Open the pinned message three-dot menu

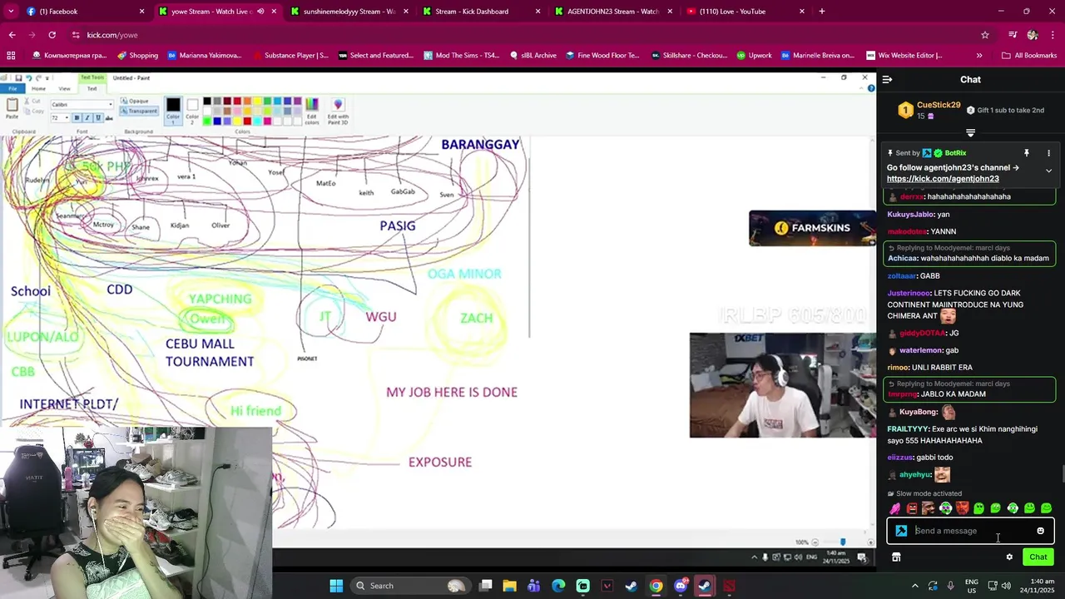click(x=1048, y=153)
